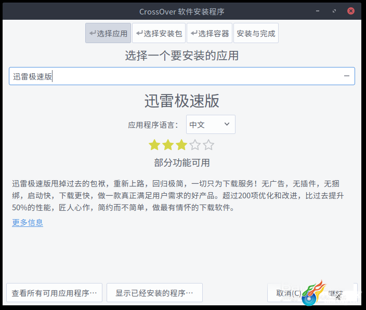This screenshot has height=310, width=366.
Task: Click the second yellow rating star
Action: (x=168, y=145)
